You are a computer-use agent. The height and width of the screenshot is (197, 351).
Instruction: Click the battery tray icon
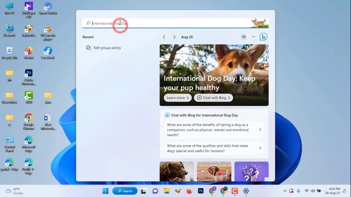click(x=319, y=191)
